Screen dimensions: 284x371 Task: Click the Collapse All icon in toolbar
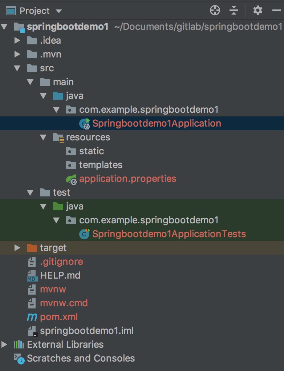tap(234, 11)
